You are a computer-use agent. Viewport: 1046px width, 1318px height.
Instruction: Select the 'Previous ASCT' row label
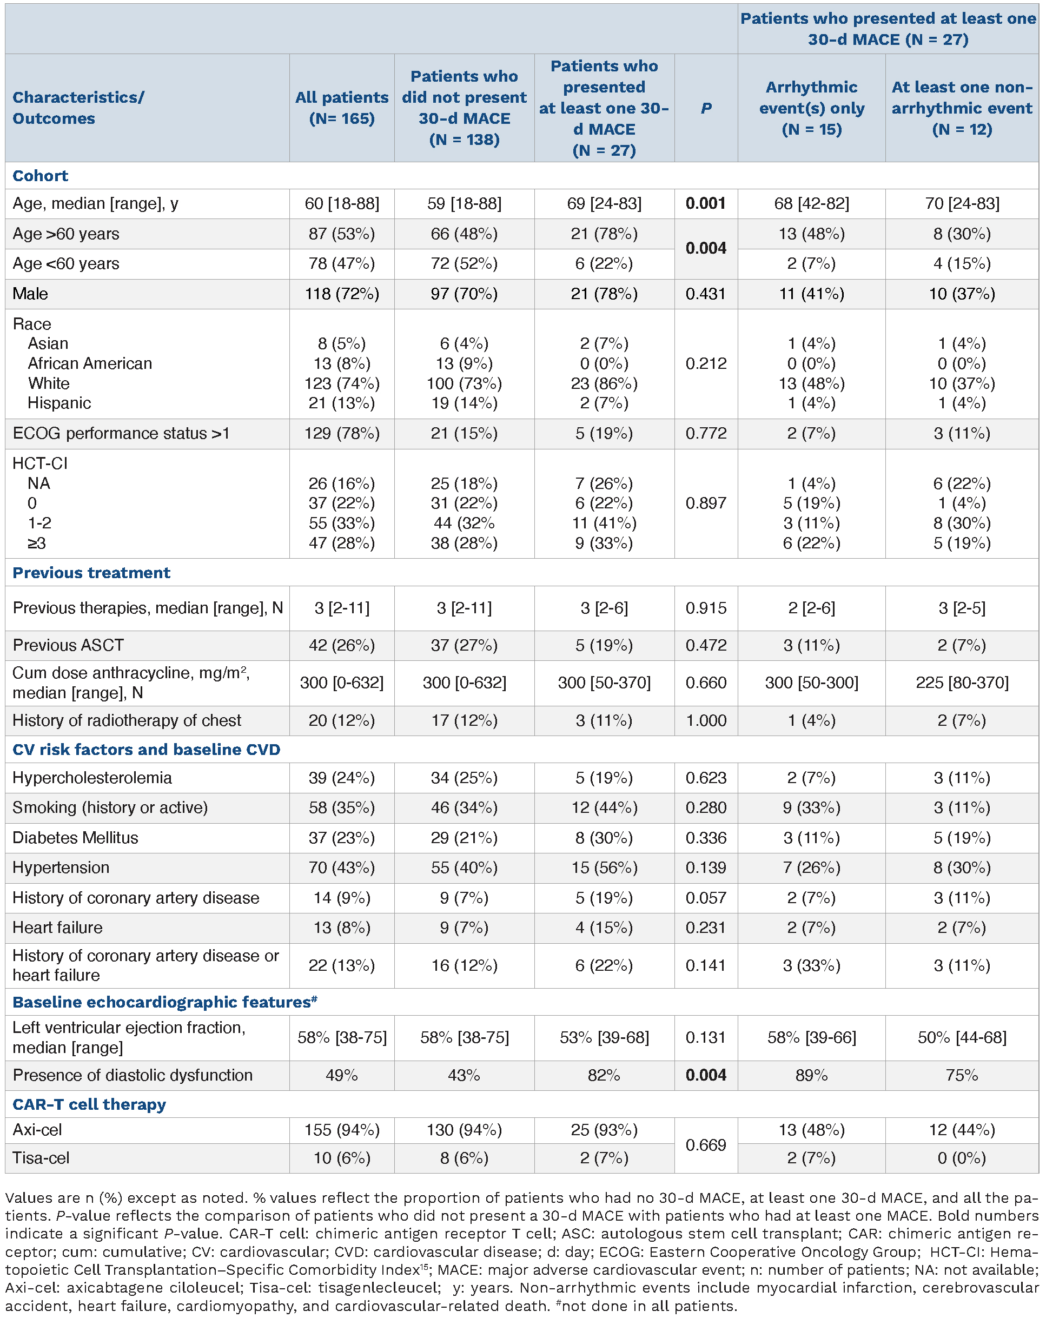click(68, 646)
